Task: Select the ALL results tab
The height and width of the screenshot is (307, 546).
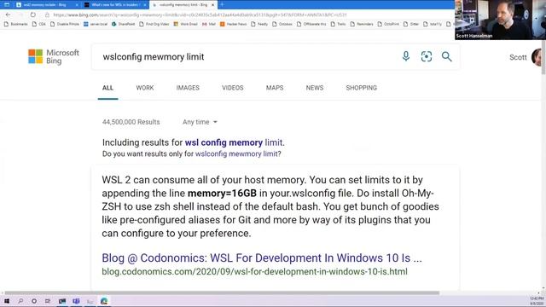Action: 107,88
